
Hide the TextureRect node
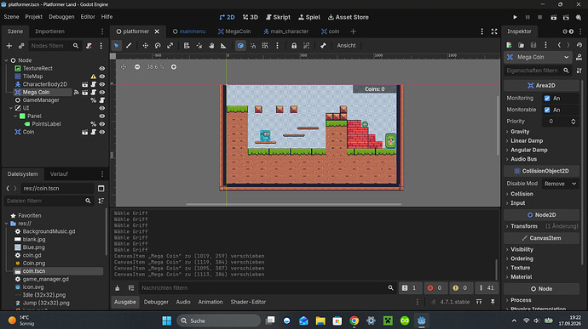tap(102, 69)
